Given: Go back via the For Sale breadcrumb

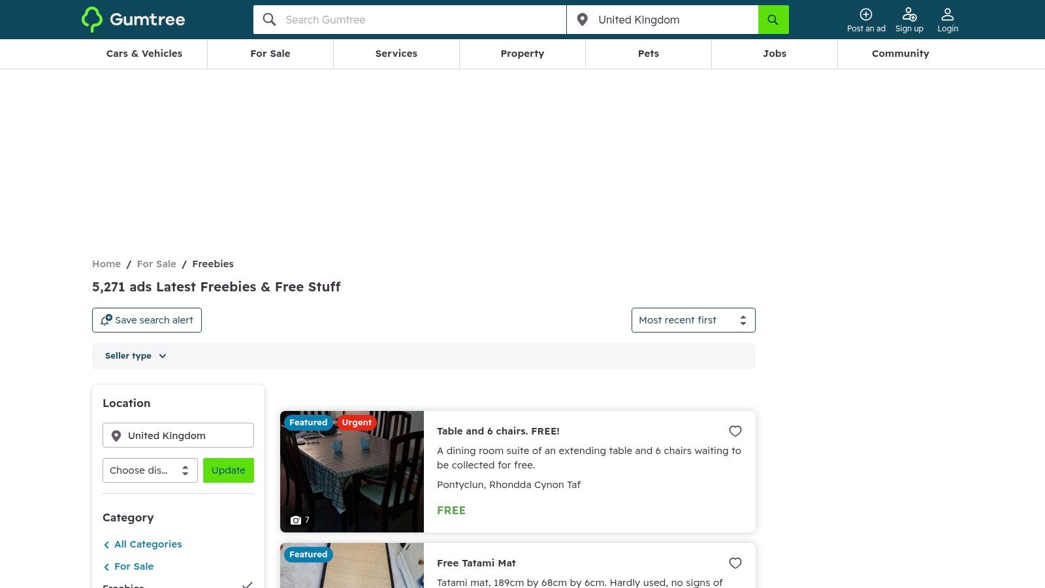Looking at the screenshot, I should click(156, 264).
